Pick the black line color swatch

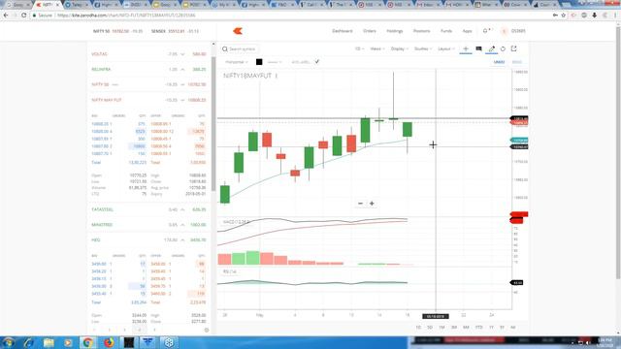click(259, 62)
